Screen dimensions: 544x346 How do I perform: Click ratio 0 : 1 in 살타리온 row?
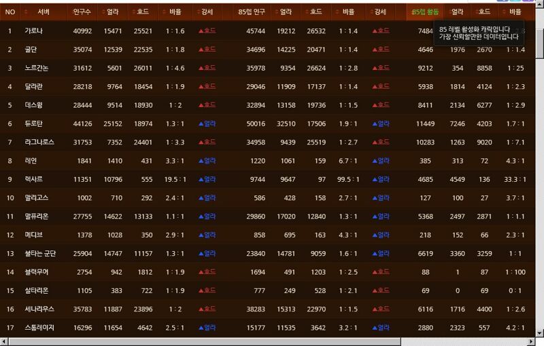pyautogui.click(x=515, y=290)
